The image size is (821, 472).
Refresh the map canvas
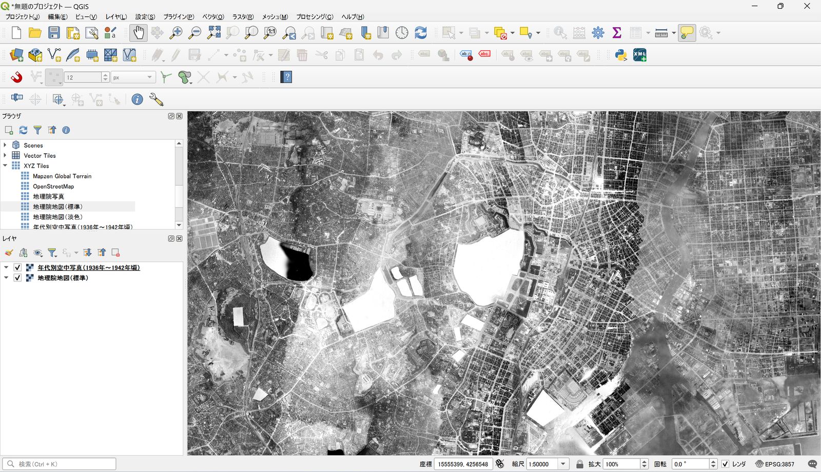click(421, 33)
